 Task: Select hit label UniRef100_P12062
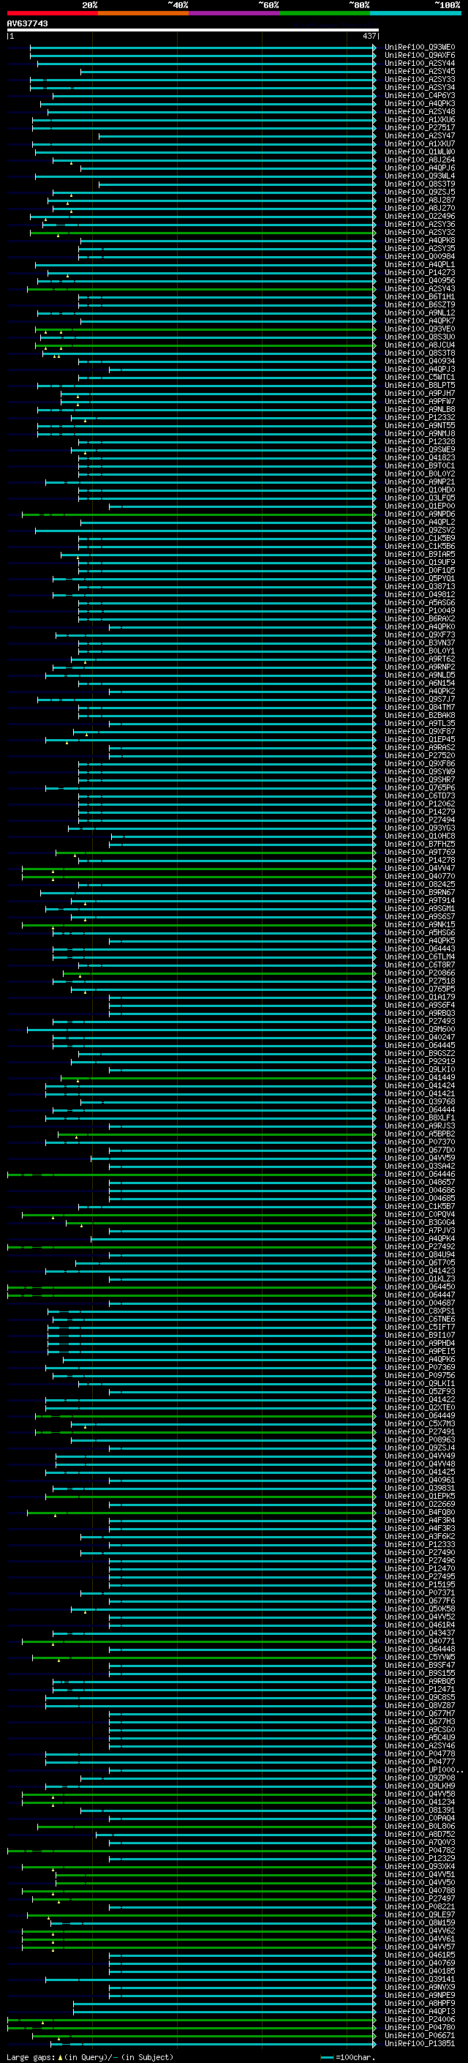(420, 804)
